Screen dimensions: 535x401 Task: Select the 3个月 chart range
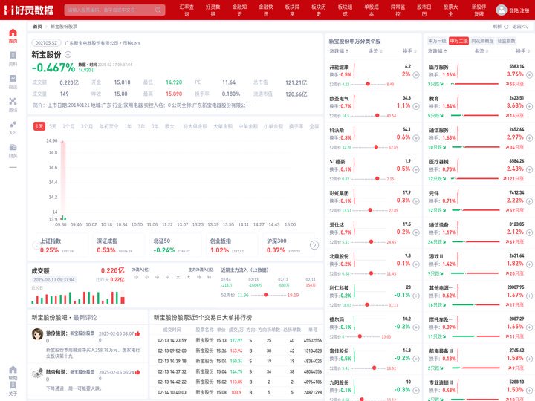pos(87,126)
